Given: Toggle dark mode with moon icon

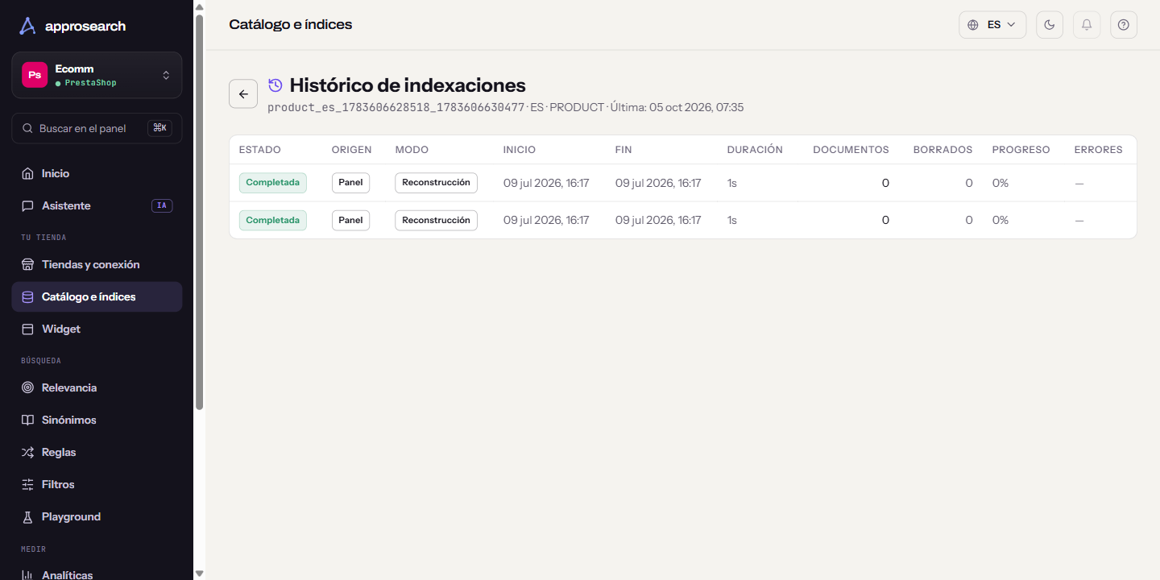Looking at the screenshot, I should click(1050, 25).
